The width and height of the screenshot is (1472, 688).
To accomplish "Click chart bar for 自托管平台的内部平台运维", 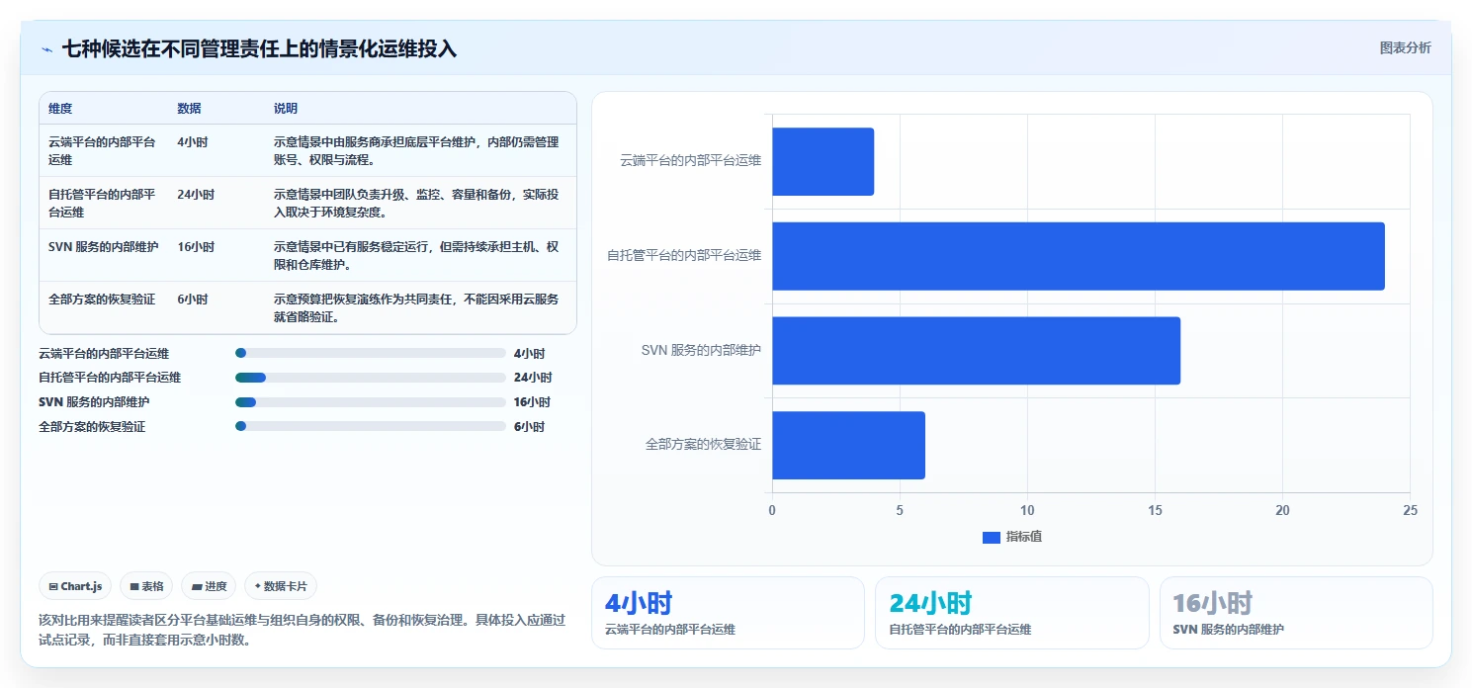I will [1079, 256].
